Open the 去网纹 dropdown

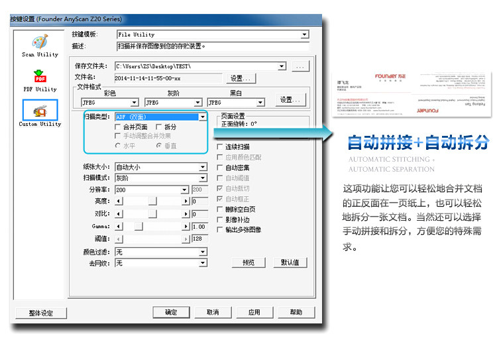[x=203, y=263]
